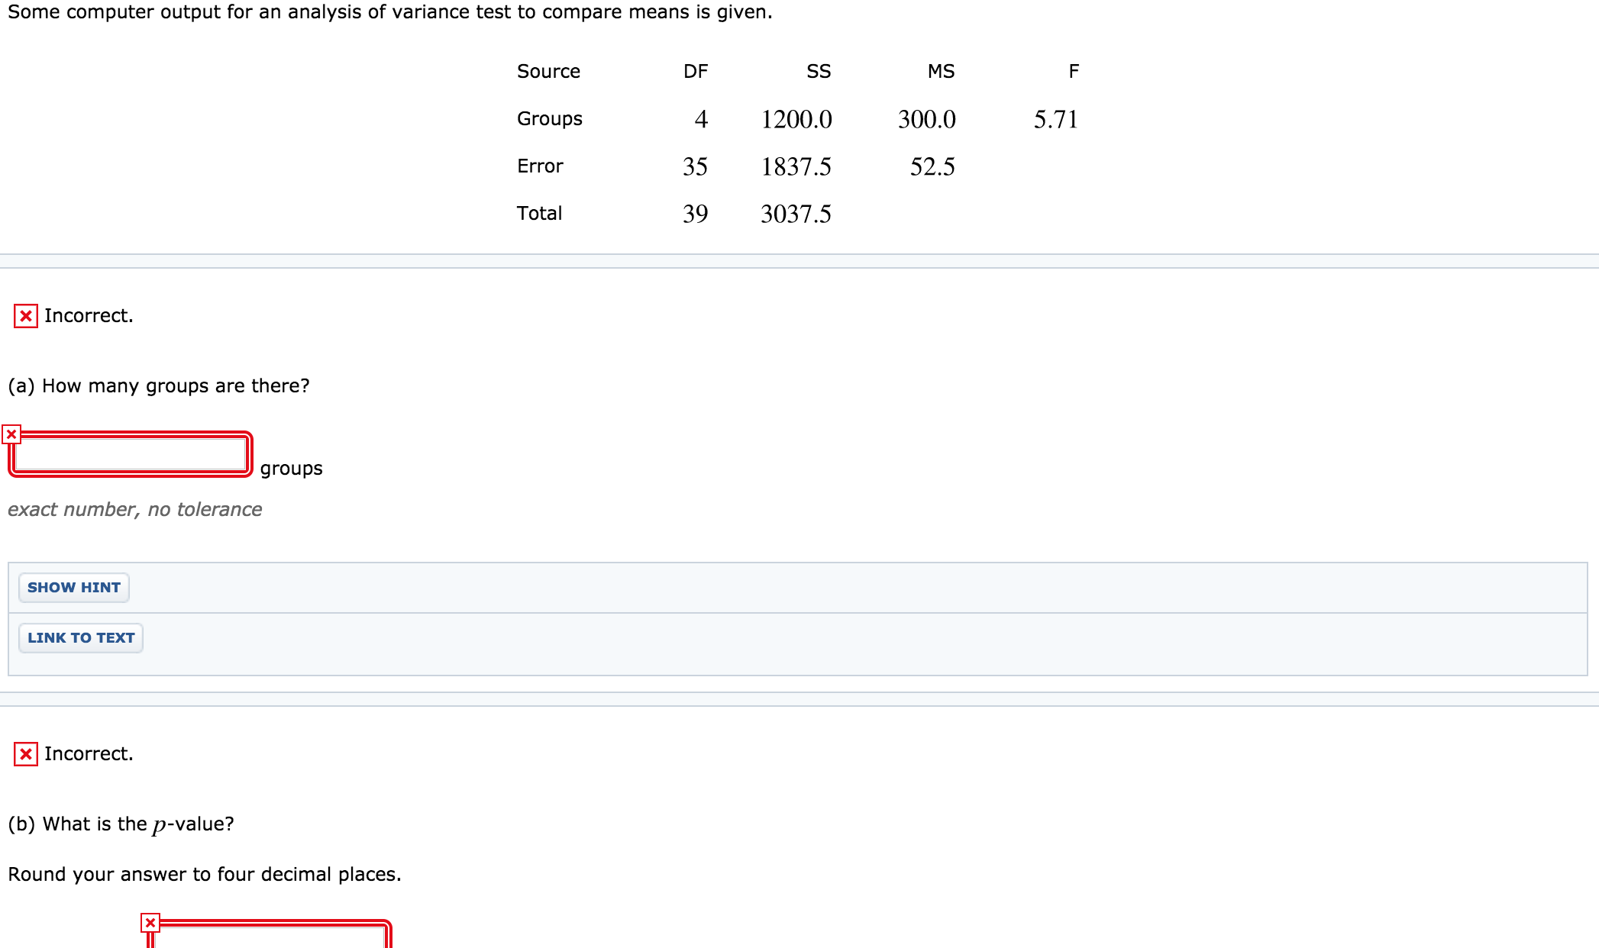The width and height of the screenshot is (1599, 948).
Task: Focus the p-value answer field
Action: coord(271,937)
